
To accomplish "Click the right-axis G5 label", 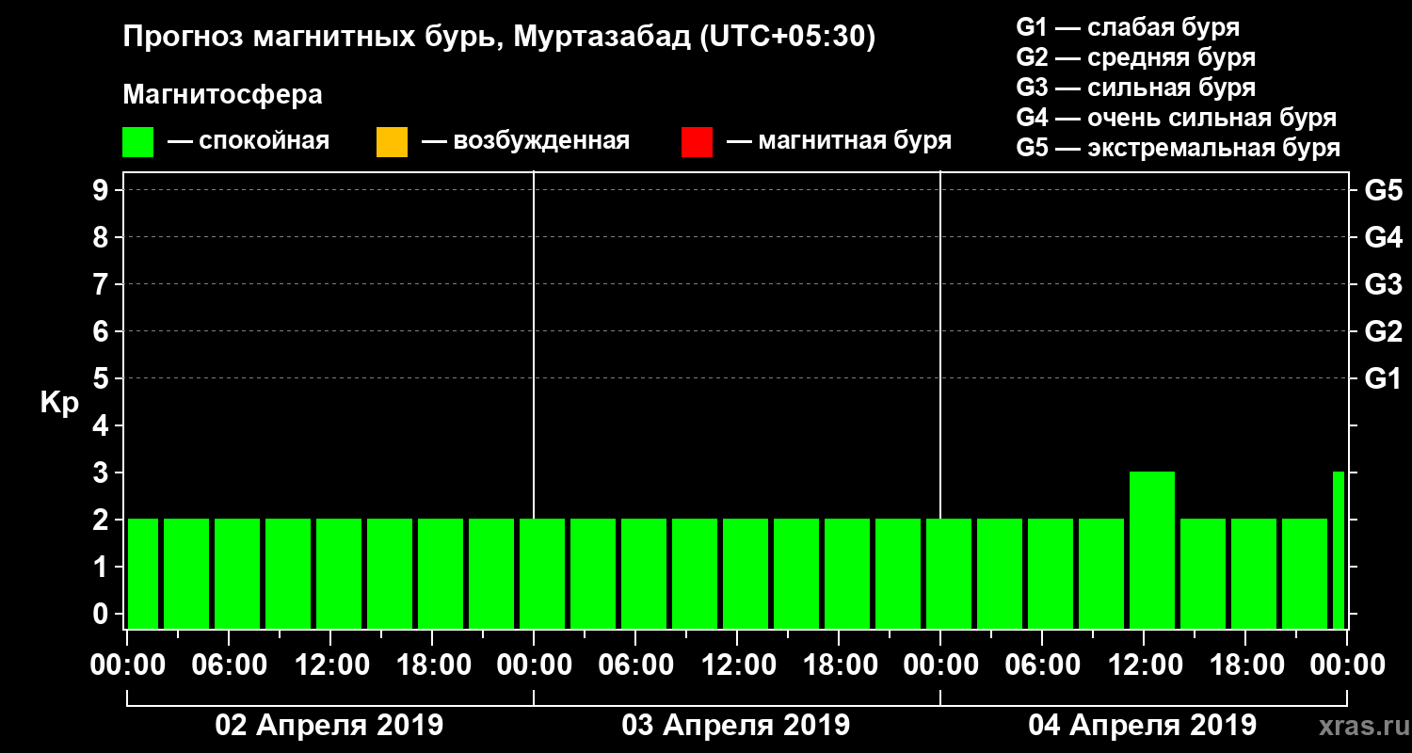I will click(x=1383, y=190).
